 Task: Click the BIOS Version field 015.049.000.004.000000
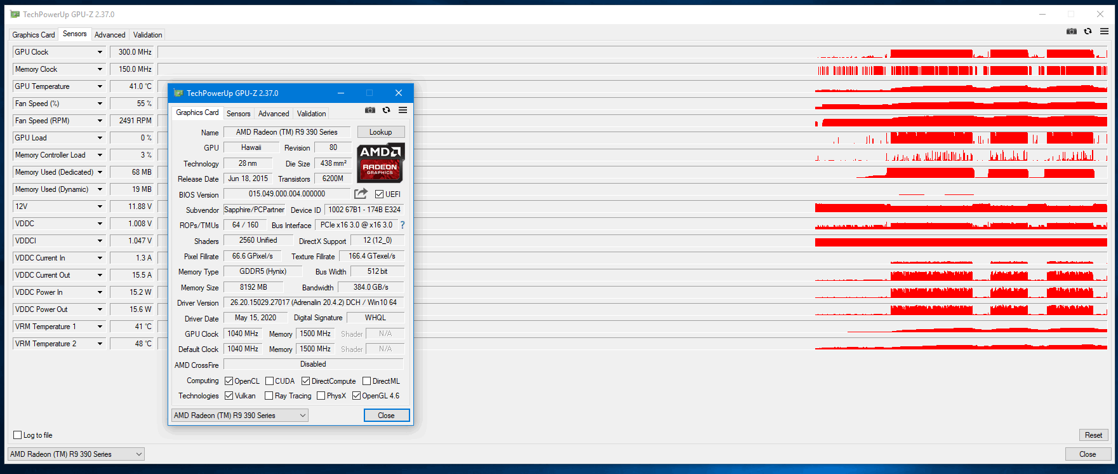[x=287, y=194]
